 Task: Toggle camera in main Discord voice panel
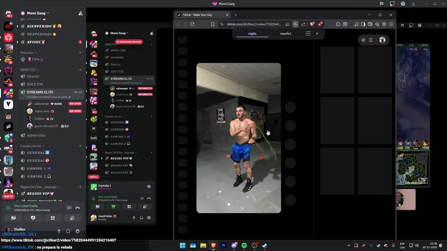pyautogui.click(x=13, y=218)
